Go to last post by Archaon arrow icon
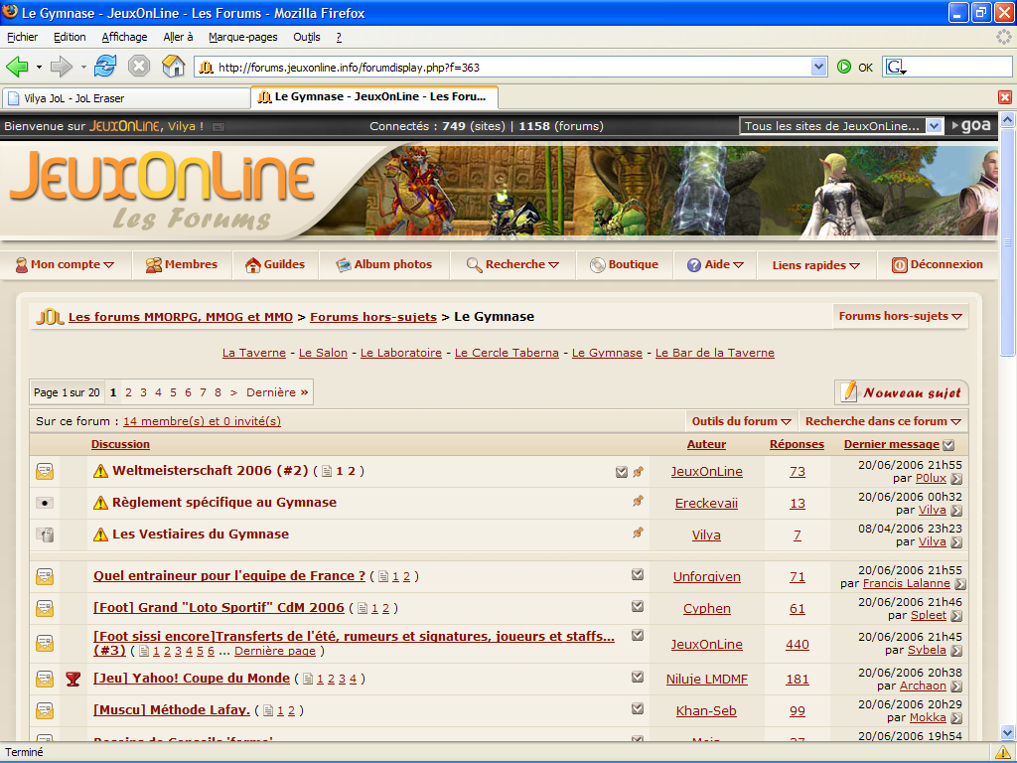Screen dimensions: 1017x763 pyautogui.click(x=956, y=687)
